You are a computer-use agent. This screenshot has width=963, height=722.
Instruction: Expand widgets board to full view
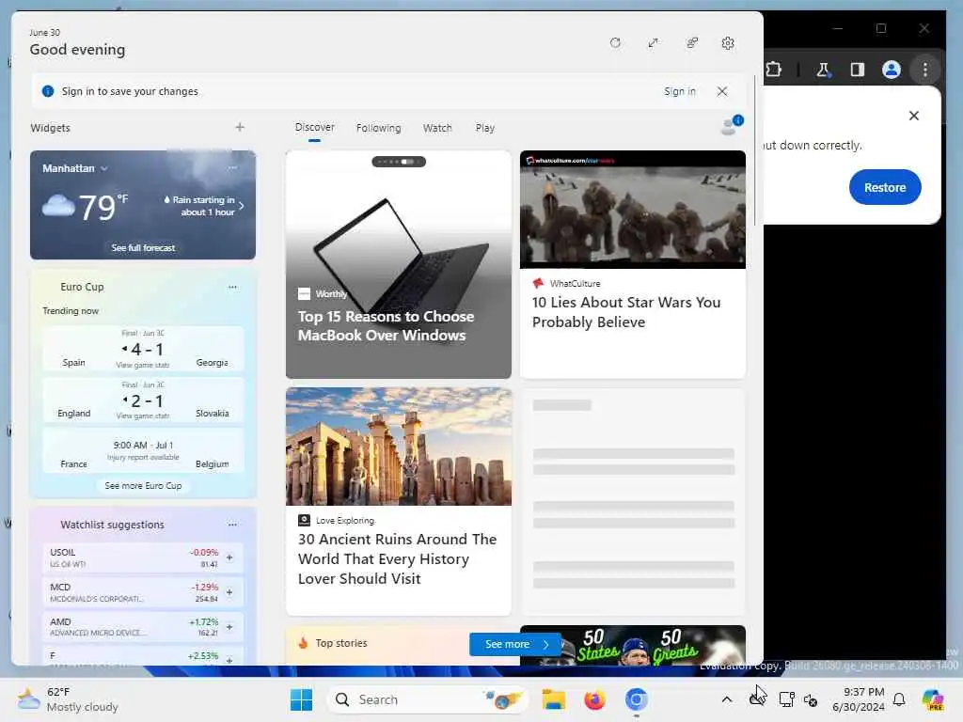(x=653, y=43)
